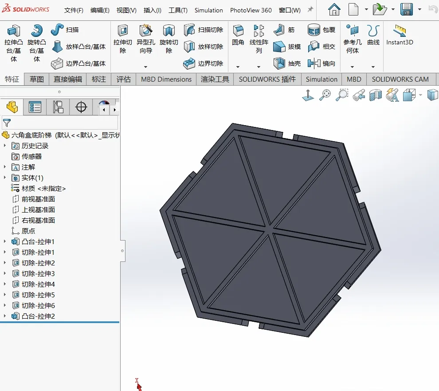439x391 pixels.
Task: Click the Draft (拔模) tool
Action: (287, 47)
